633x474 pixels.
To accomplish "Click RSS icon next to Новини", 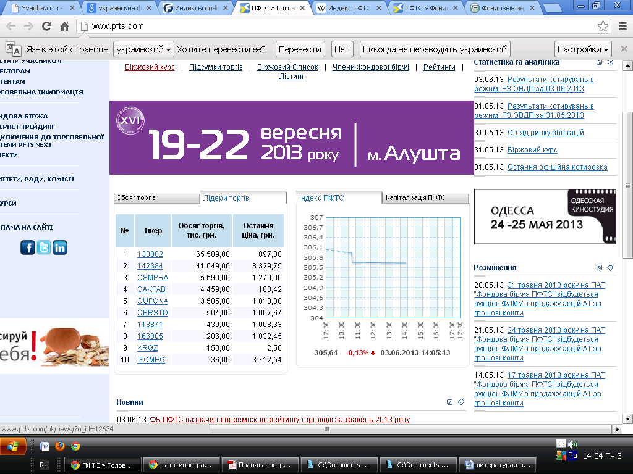I will (x=450, y=402).
